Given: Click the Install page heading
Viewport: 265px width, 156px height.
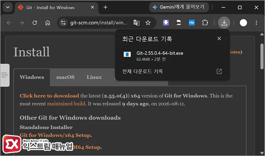Looking at the screenshot, I should 31,52.
